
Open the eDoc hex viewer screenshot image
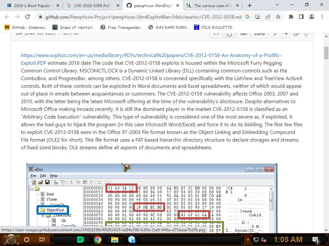(152, 198)
